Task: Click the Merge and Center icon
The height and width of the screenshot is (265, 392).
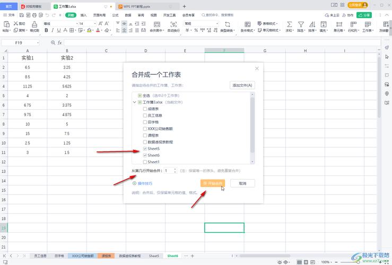Action: [x=157, y=24]
